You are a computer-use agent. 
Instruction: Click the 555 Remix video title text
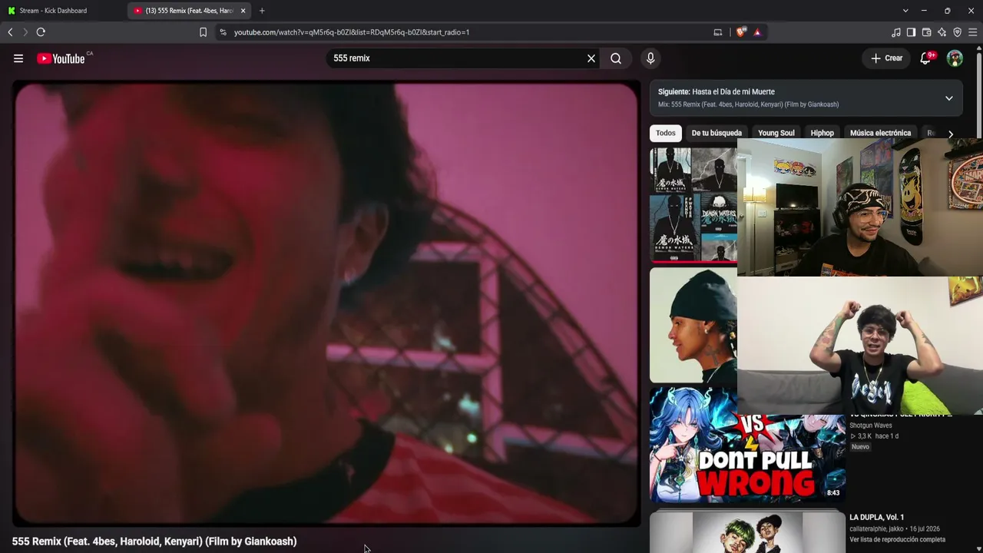(154, 541)
